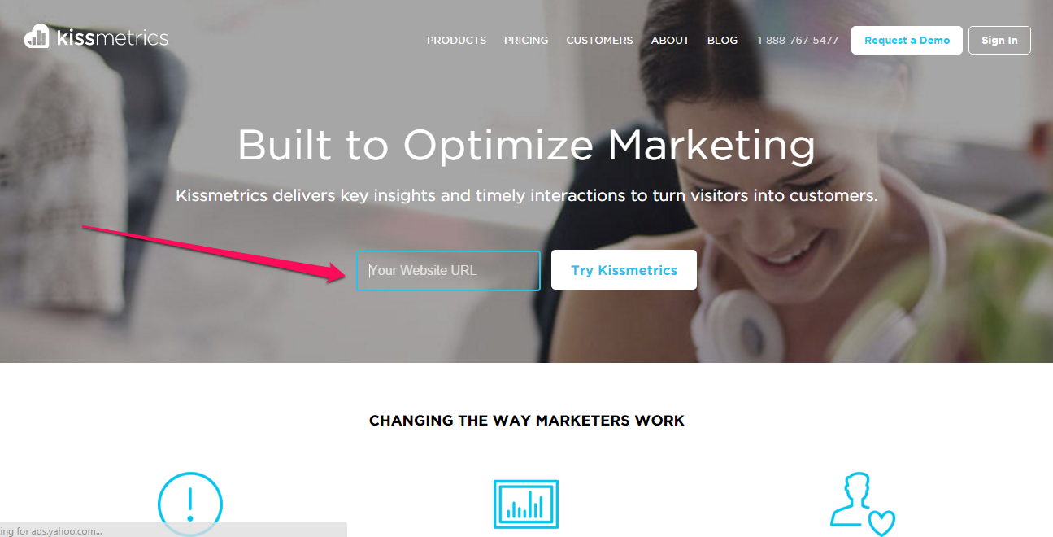Open the About page

pyautogui.click(x=670, y=40)
